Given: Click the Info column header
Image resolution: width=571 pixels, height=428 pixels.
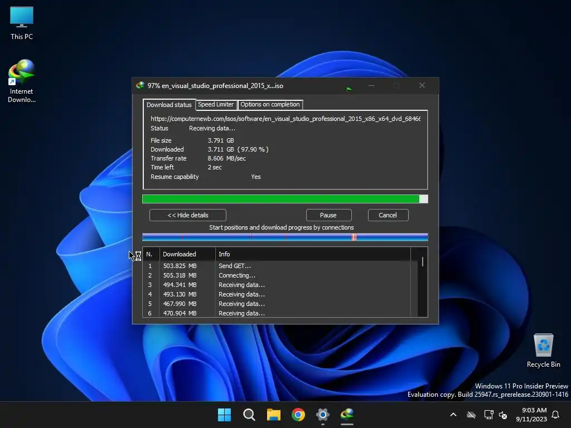Looking at the screenshot, I should pyautogui.click(x=312, y=254).
